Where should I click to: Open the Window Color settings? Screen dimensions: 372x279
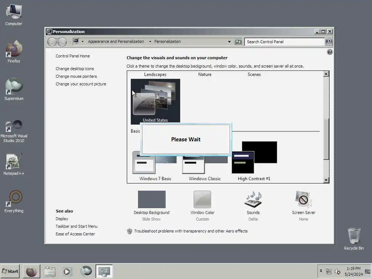[202, 199]
